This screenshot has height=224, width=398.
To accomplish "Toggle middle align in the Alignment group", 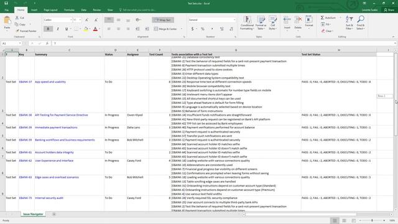I will pos(119,20).
